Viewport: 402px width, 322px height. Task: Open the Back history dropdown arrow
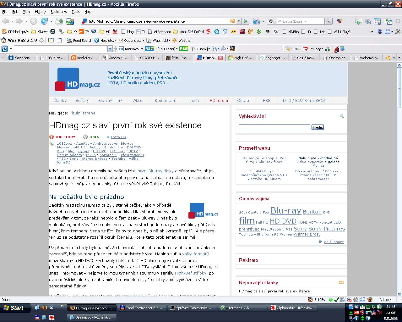pos(12,21)
